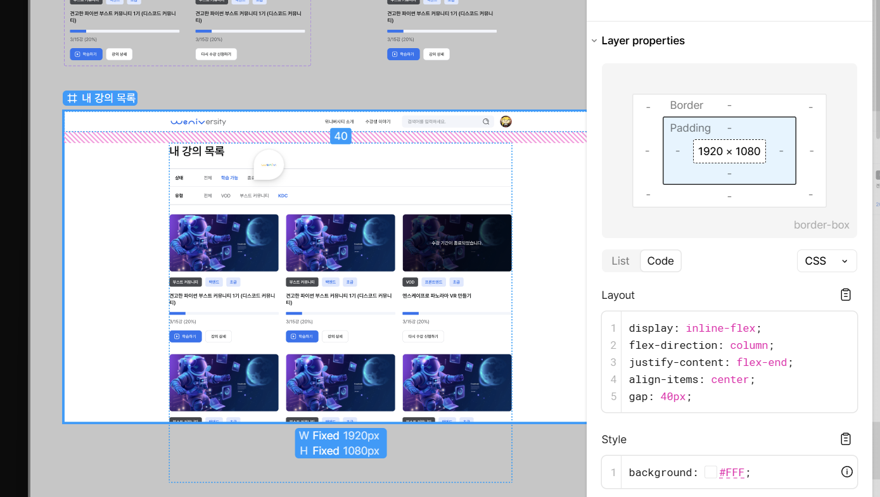Click the profile avatar in the page header
The width and height of the screenshot is (880, 497).
[506, 122]
